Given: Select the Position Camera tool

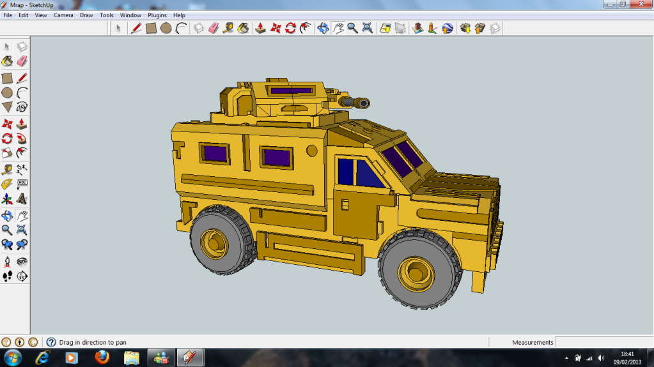Looking at the screenshot, I should 7,262.
